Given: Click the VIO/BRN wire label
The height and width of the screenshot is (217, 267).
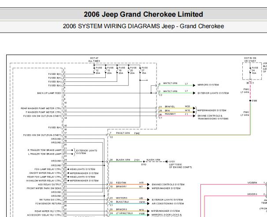Looking at the screenshot, I should click(x=252, y=183).
